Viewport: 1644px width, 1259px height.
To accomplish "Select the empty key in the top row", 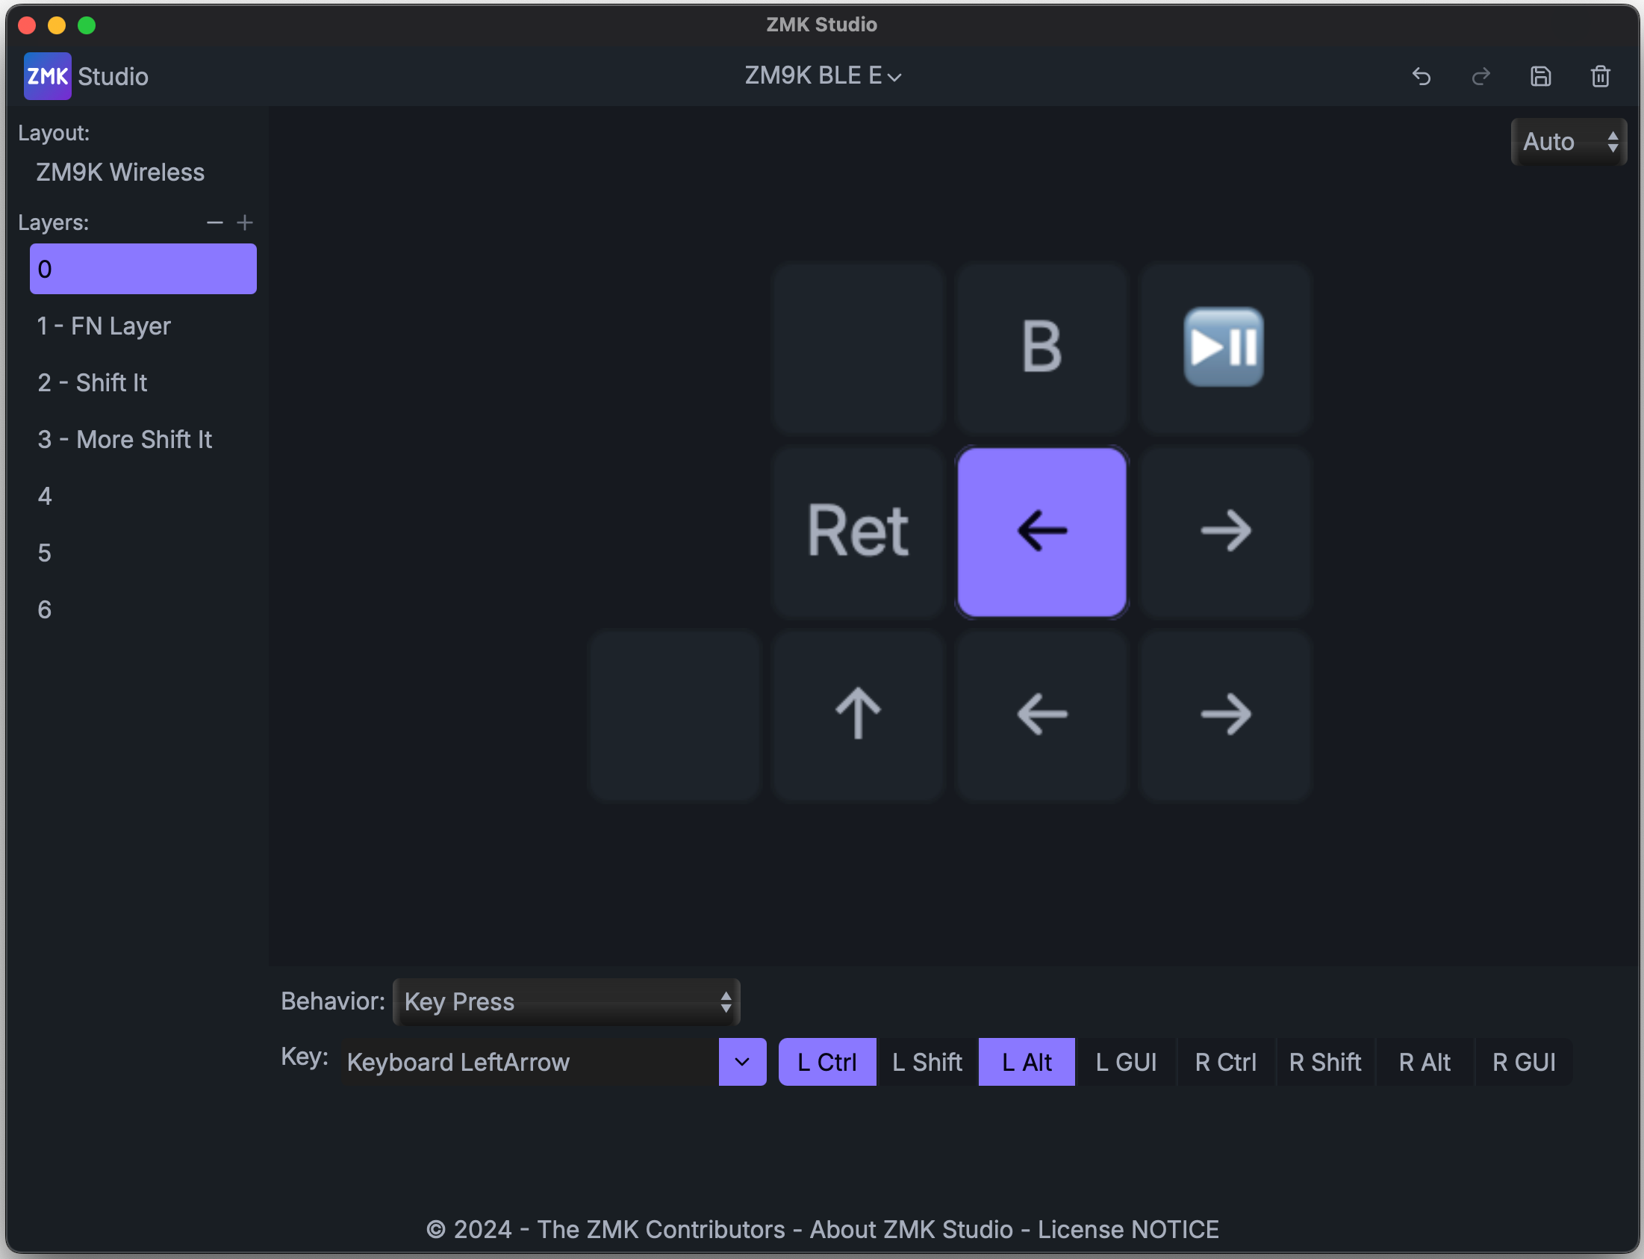I will 858,347.
